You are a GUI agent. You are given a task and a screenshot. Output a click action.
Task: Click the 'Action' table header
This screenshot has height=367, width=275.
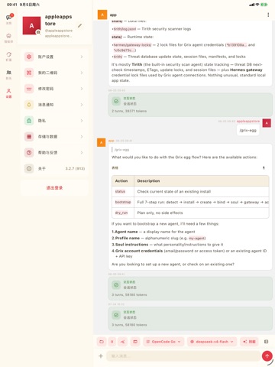pos(121,180)
